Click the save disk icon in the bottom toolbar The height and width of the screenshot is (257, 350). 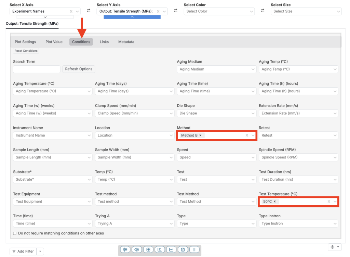pos(183,249)
